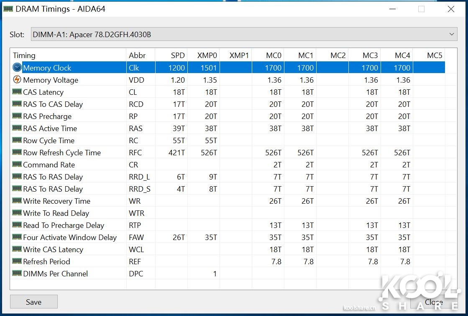Select the Four Activate Window Delay row
Image resolution: width=468 pixels, height=316 pixels.
[69, 238]
